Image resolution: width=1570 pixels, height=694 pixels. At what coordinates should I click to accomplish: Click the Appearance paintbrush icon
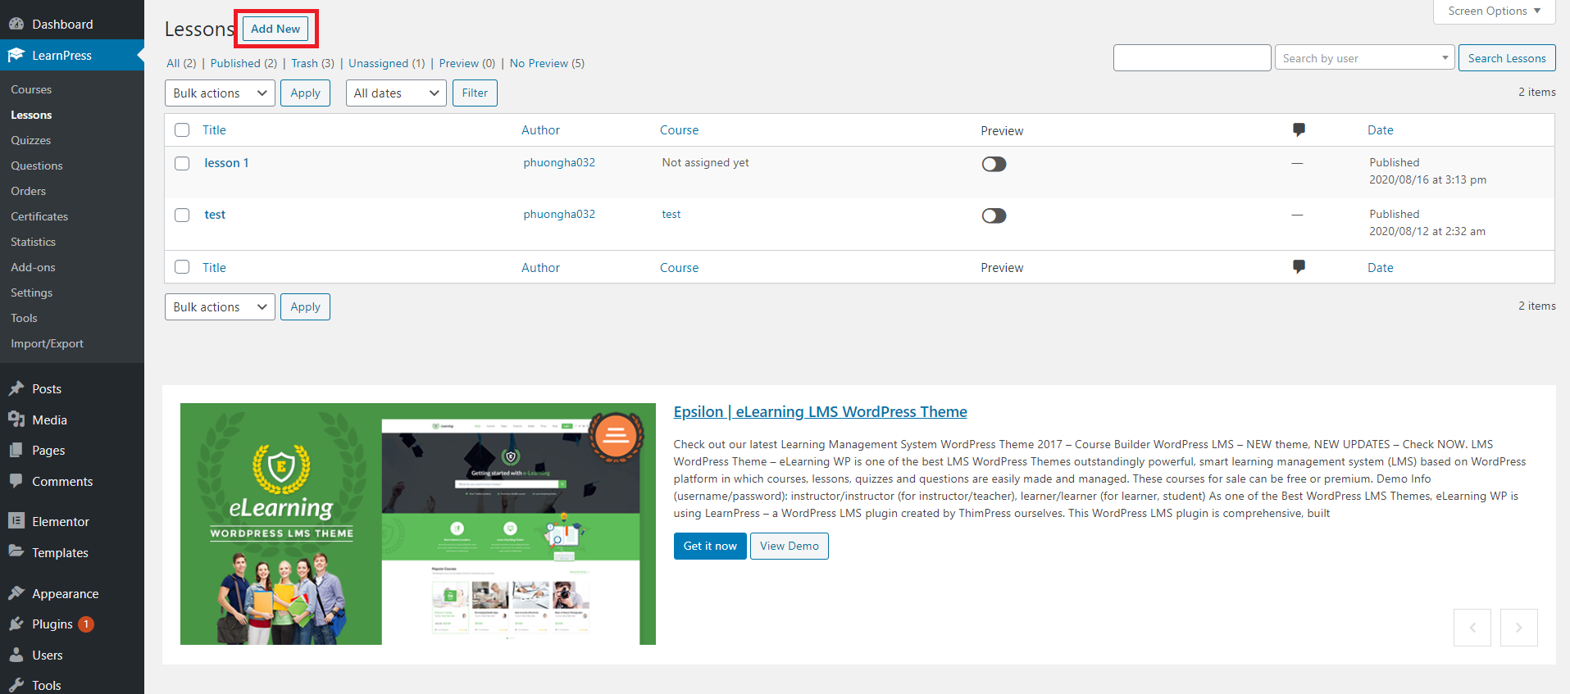[16, 593]
